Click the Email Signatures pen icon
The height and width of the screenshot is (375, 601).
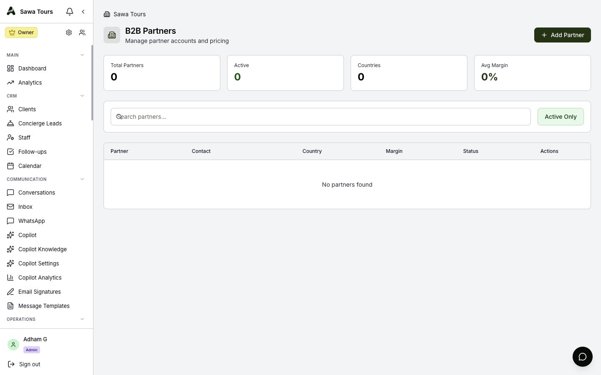10,292
